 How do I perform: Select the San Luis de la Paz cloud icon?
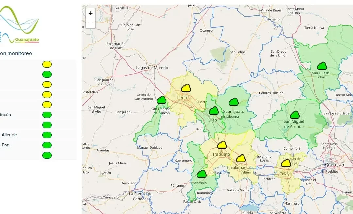tap(322, 66)
